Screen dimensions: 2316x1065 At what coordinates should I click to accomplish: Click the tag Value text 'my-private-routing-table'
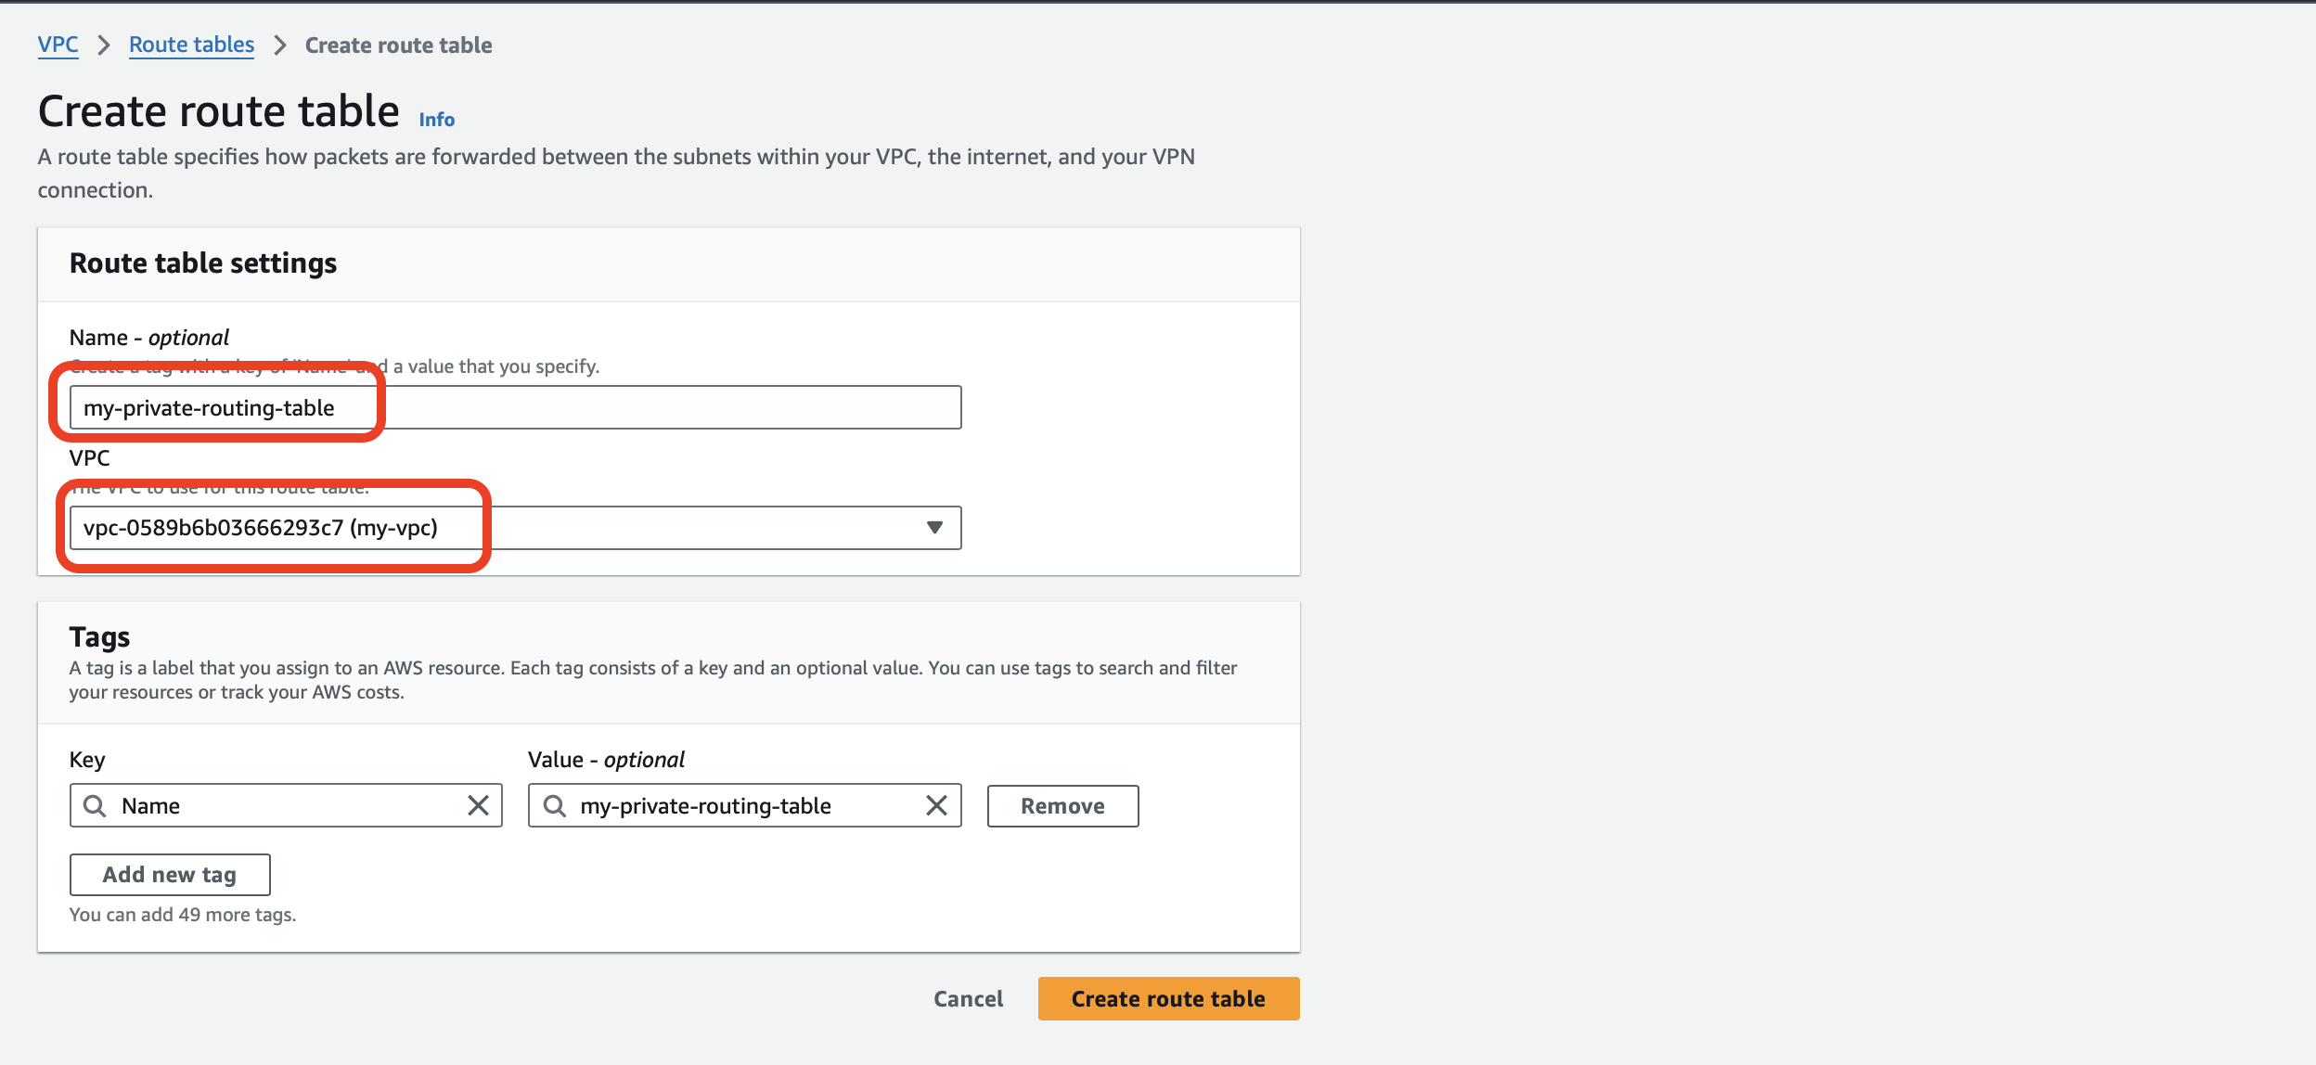(705, 806)
